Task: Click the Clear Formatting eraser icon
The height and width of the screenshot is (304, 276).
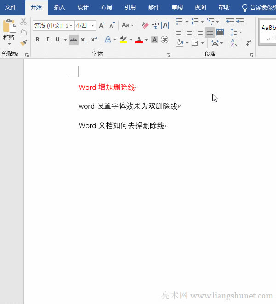Action: point(144,25)
